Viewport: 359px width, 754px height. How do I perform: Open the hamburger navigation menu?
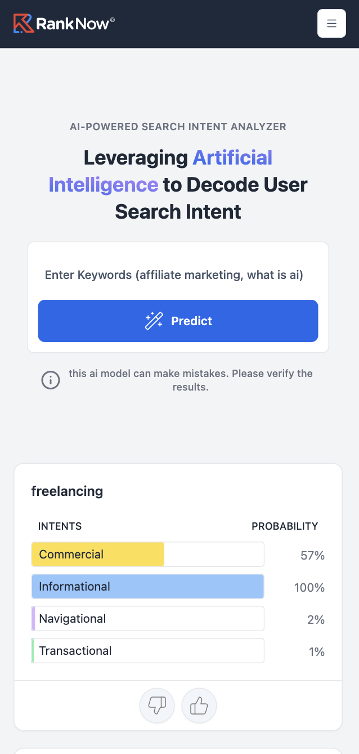point(331,24)
